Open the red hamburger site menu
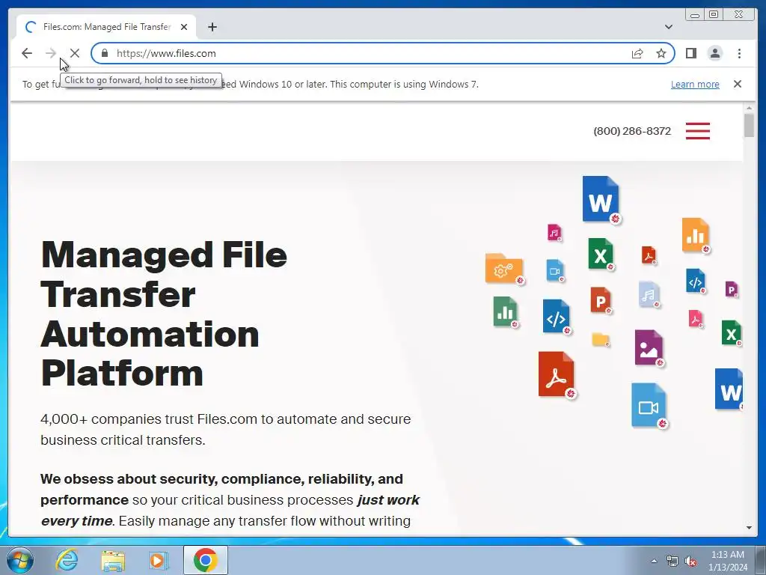The height and width of the screenshot is (575, 766). [698, 131]
